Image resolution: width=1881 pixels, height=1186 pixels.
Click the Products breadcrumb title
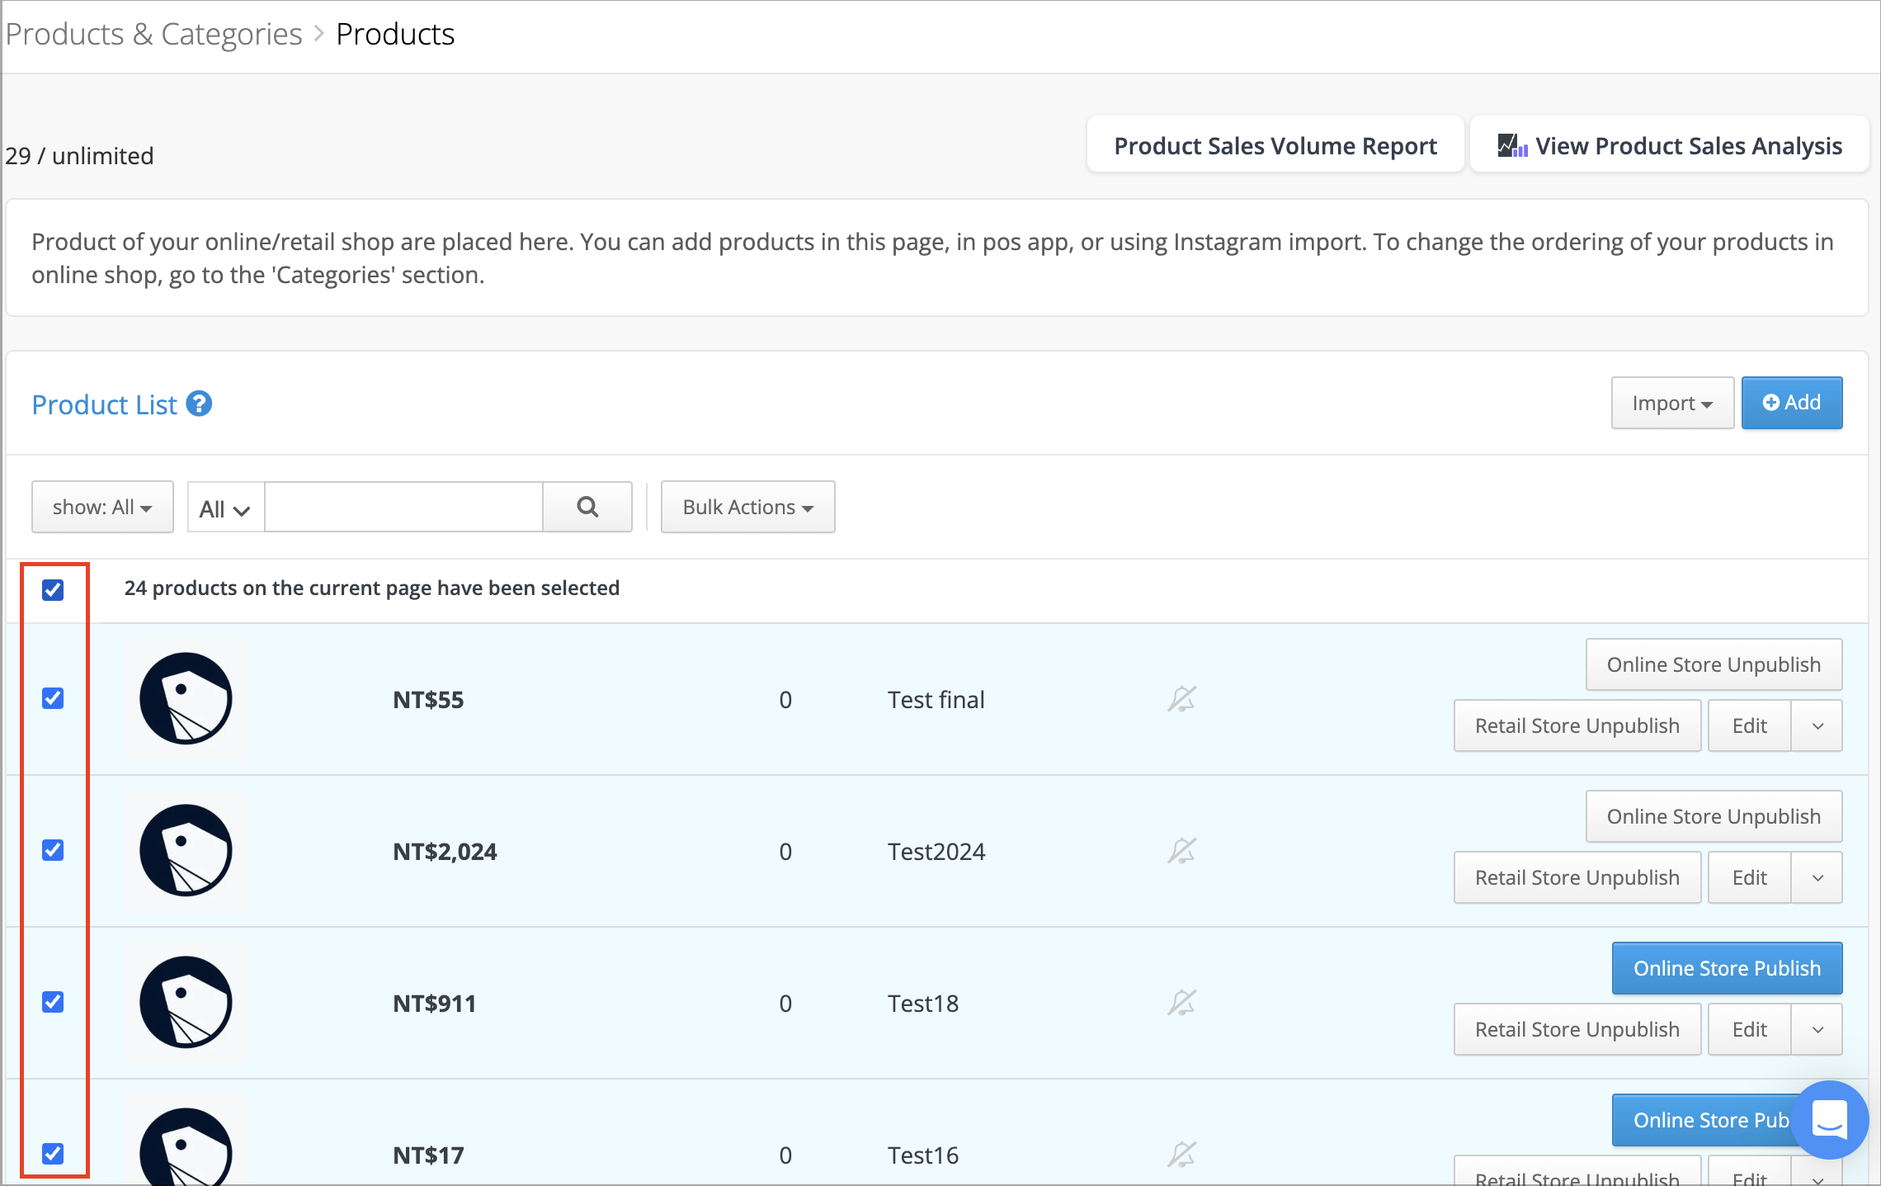click(395, 34)
